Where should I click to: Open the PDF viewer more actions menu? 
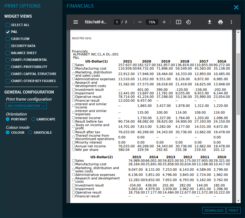pyautogui.click(x=231, y=22)
